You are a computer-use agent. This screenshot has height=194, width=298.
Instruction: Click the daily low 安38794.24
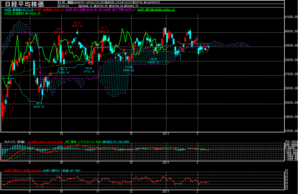click(x=116, y=6)
